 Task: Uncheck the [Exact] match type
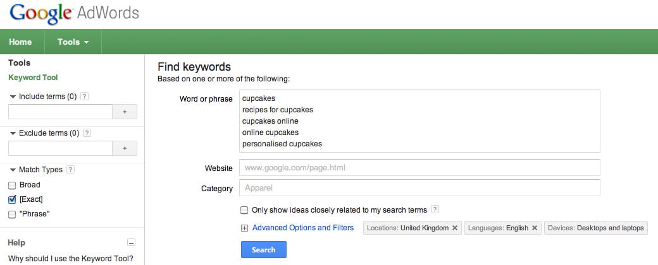tap(12, 199)
